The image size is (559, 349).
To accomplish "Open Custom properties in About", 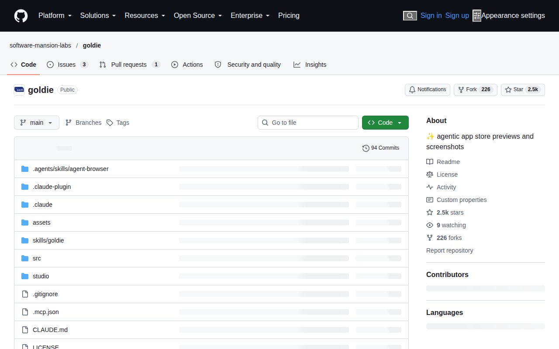I will coord(456,200).
